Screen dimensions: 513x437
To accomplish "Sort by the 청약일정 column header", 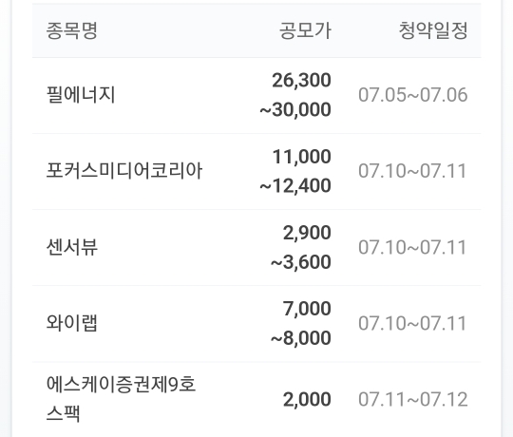I will click(x=433, y=30).
